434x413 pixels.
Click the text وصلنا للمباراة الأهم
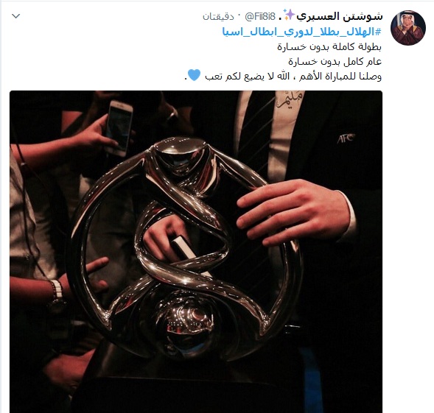pos(340,76)
